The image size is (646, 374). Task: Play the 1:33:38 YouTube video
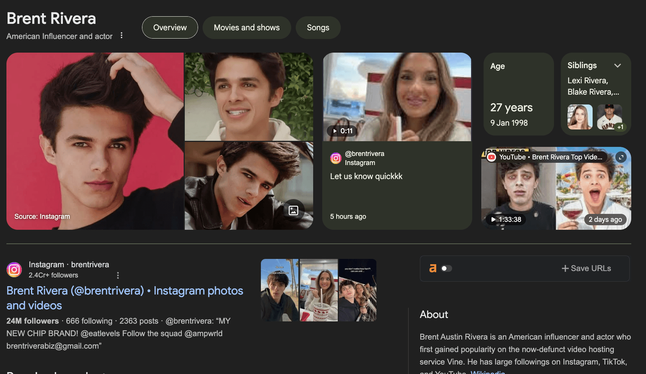pyautogui.click(x=506, y=219)
